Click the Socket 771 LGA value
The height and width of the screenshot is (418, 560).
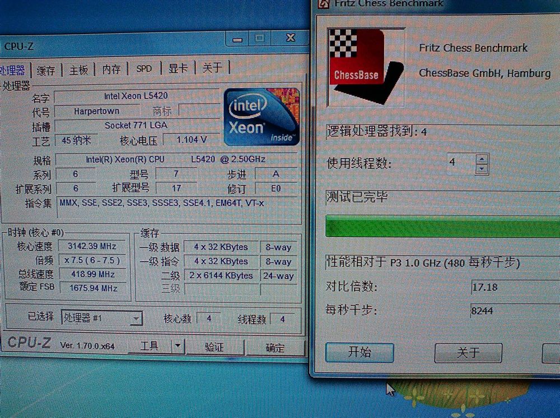[136, 126]
